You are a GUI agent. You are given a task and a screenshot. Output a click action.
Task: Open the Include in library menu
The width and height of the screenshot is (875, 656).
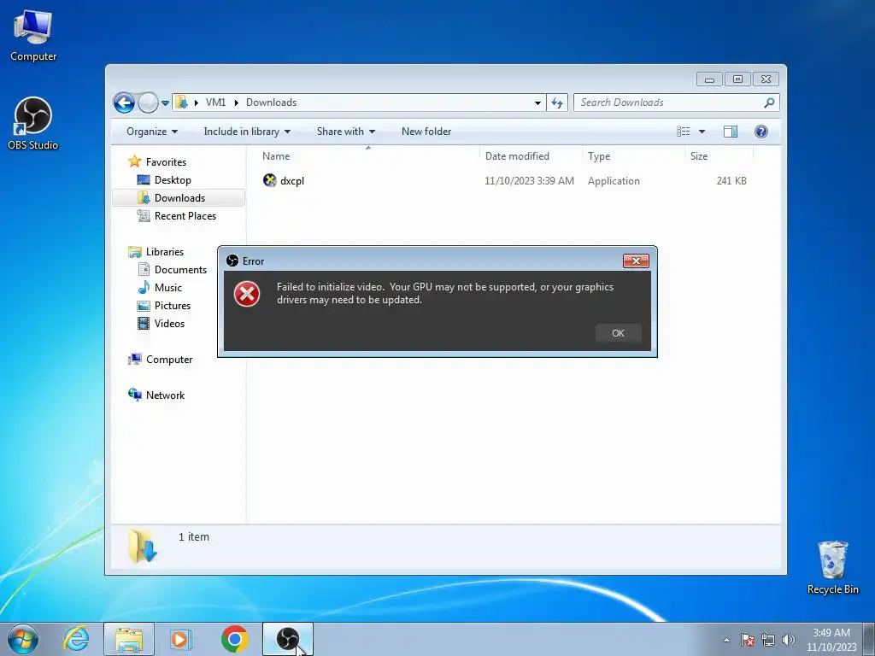[247, 132]
